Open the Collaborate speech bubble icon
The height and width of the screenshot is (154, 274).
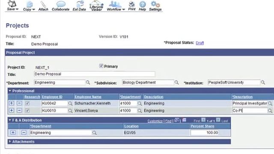(61, 4)
